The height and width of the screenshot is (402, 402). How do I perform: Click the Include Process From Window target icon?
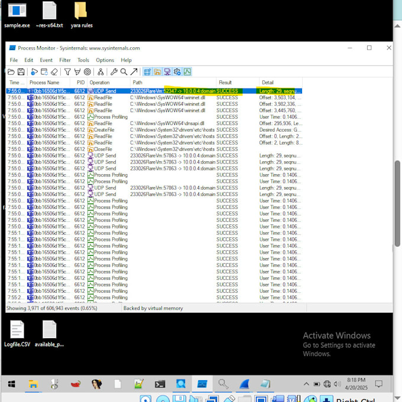tap(87, 72)
